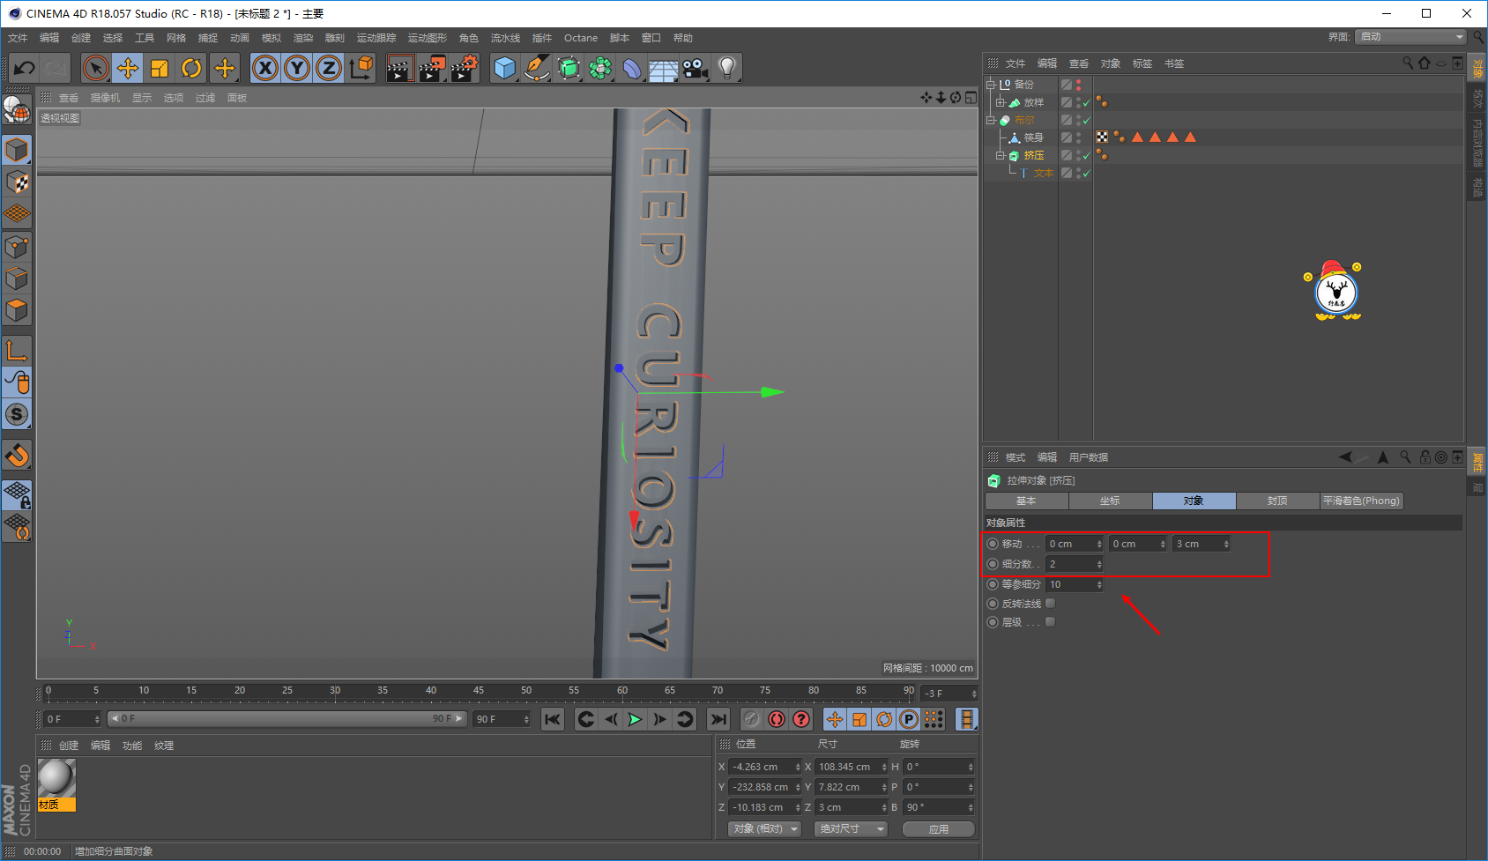Image resolution: width=1488 pixels, height=861 pixels.
Task: Click the cube primitive icon
Action: pos(504,68)
